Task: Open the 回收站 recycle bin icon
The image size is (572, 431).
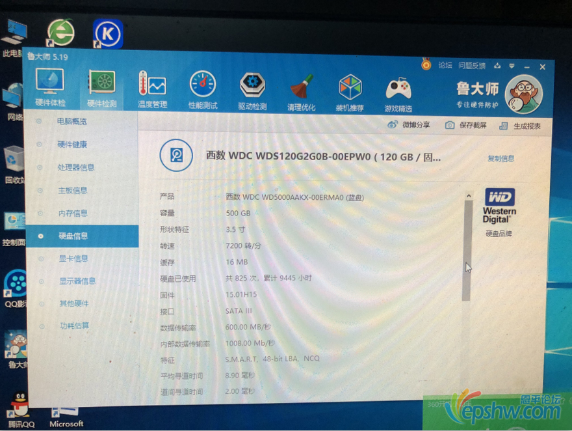Action: [x=14, y=164]
